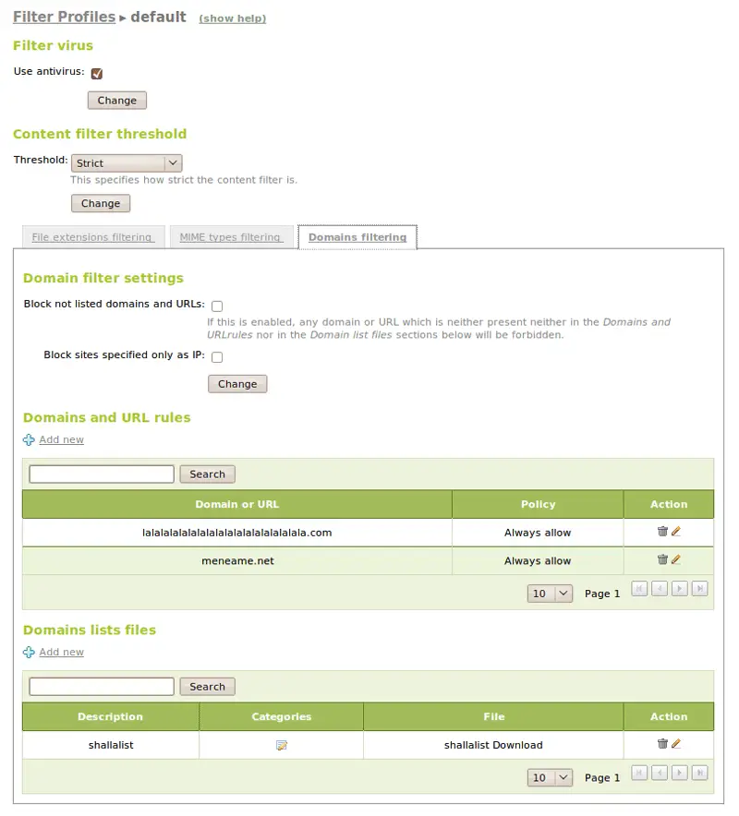Click Add new link for lists files
The image size is (739, 816).
click(62, 652)
